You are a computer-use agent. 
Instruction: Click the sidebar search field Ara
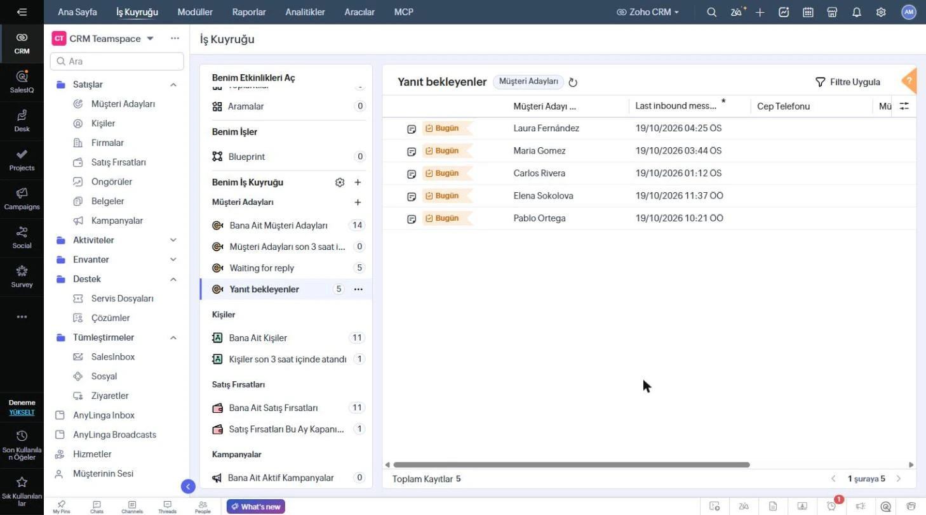(117, 62)
